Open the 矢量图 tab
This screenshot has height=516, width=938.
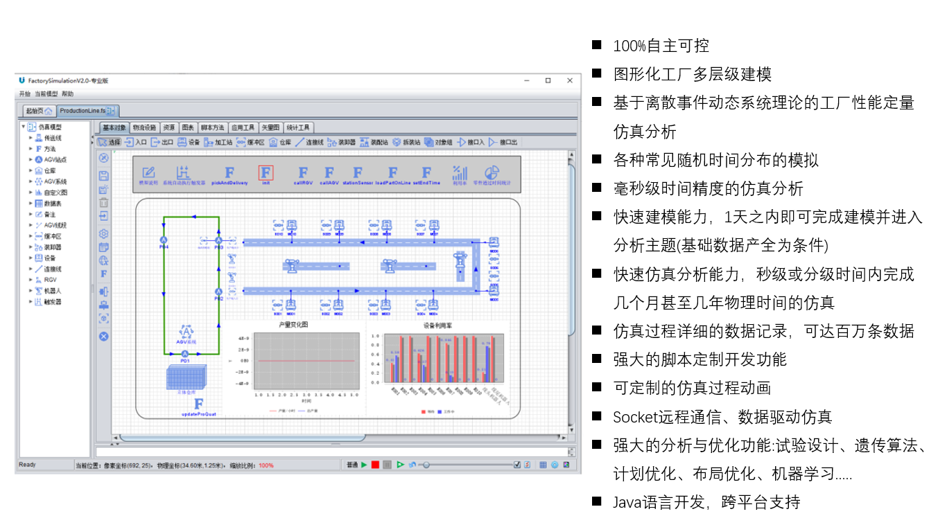click(x=271, y=127)
